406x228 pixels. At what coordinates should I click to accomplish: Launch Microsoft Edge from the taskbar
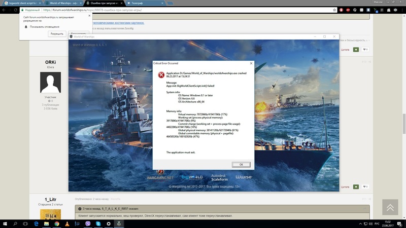point(36,224)
